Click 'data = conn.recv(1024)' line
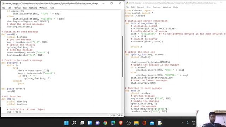 coord(34,71)
